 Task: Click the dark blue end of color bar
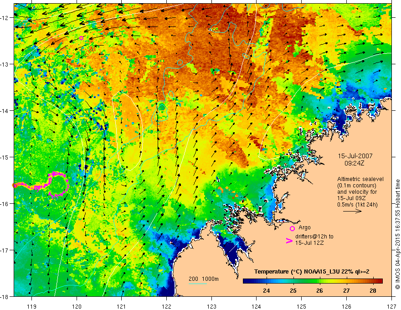246,281
